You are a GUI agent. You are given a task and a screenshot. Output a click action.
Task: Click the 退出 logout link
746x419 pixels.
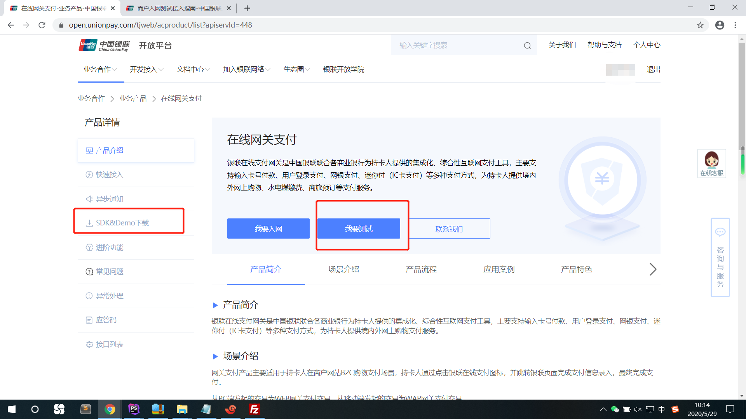tap(653, 69)
